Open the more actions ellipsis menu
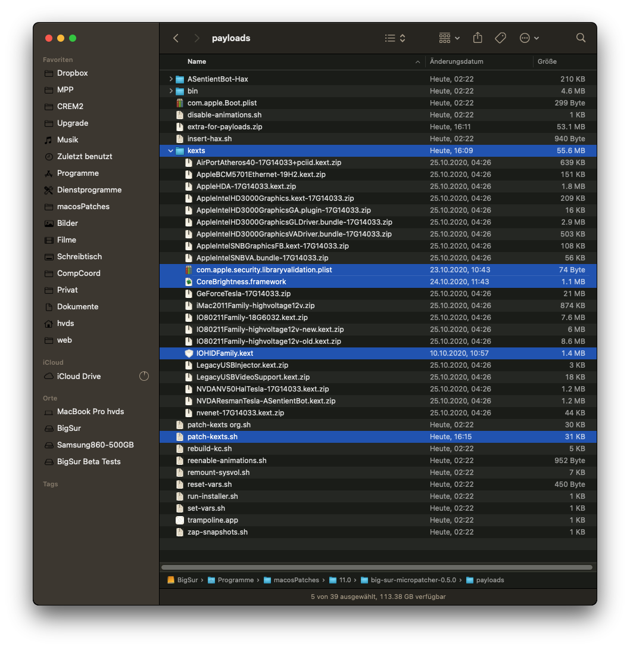This screenshot has width=630, height=649. (529, 38)
